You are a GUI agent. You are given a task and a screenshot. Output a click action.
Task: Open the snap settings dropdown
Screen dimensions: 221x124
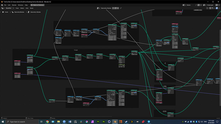coord(213,8)
